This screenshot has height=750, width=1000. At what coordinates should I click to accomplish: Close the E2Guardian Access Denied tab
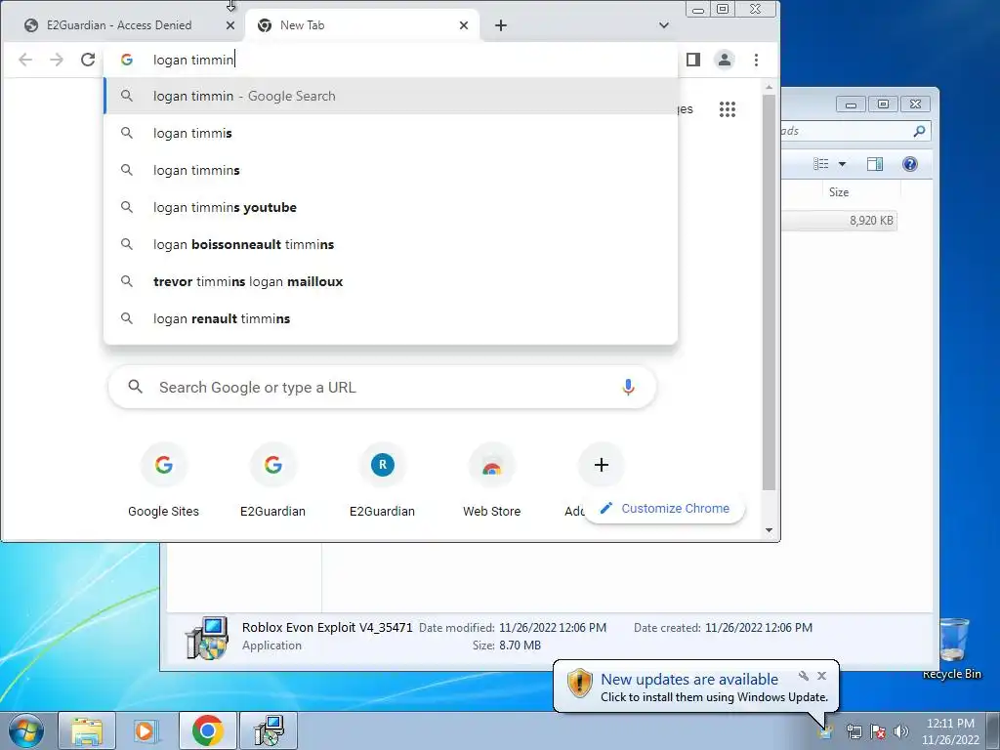[230, 25]
